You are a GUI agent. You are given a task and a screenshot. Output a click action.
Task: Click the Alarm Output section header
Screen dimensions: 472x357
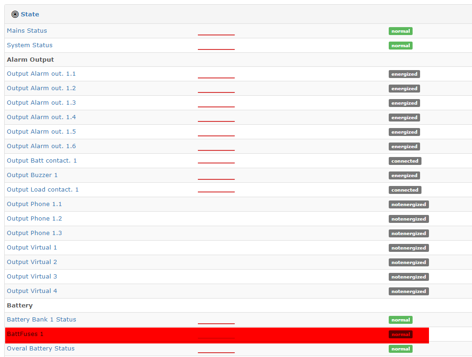30,59
